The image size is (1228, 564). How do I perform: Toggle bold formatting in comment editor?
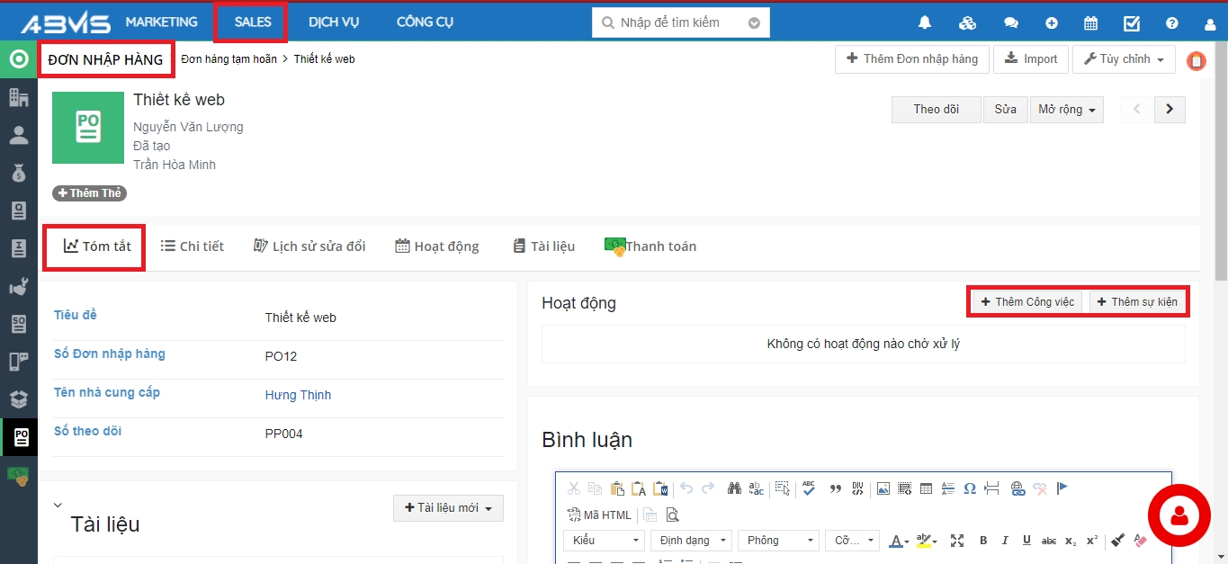click(x=983, y=541)
